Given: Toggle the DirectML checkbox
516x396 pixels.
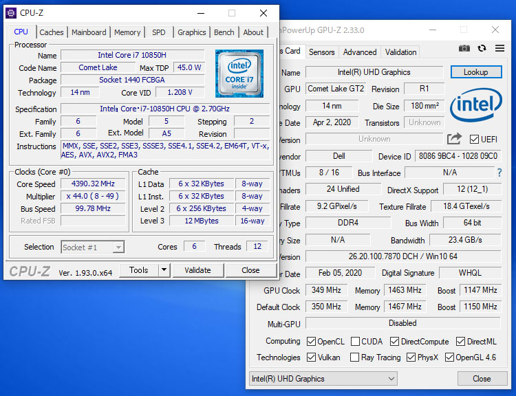Looking at the screenshot, I should coord(460,341).
